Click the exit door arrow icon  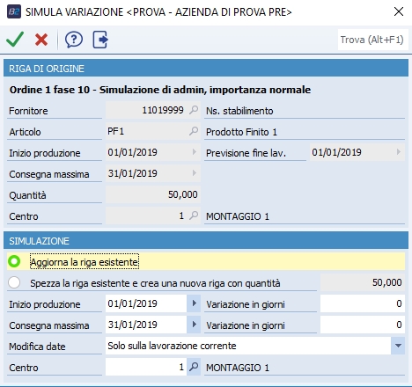[x=100, y=40]
